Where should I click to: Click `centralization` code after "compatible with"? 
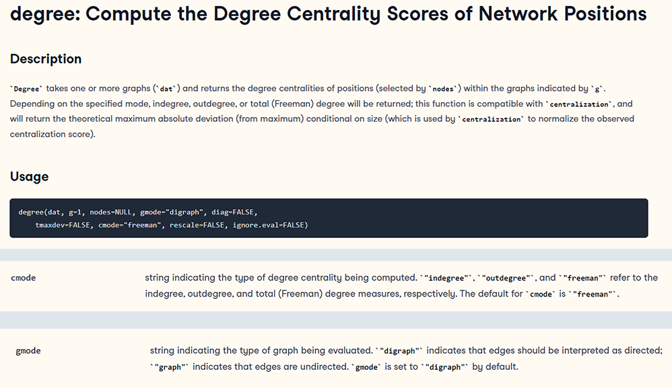pos(579,104)
